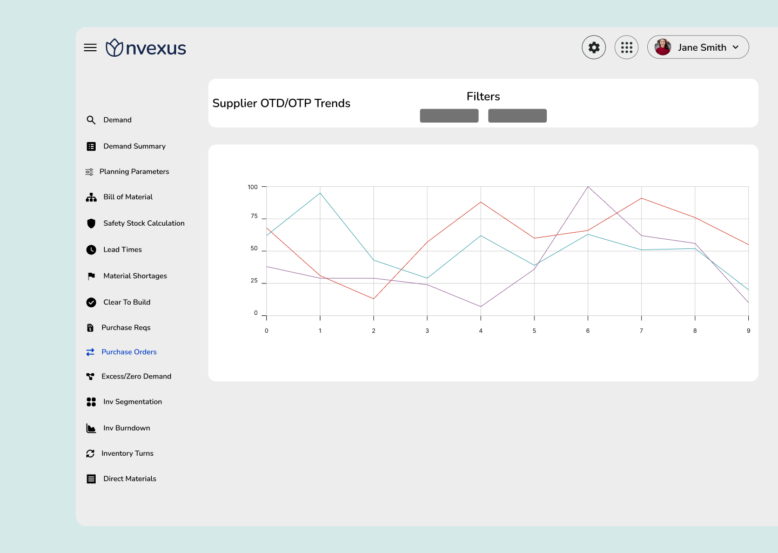
Task: Open the Direct Materials page
Action: pyautogui.click(x=130, y=479)
